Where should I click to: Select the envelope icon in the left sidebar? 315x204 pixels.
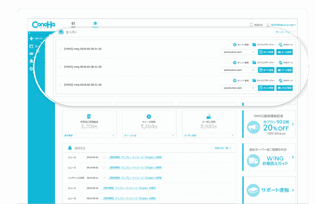click(x=31, y=54)
